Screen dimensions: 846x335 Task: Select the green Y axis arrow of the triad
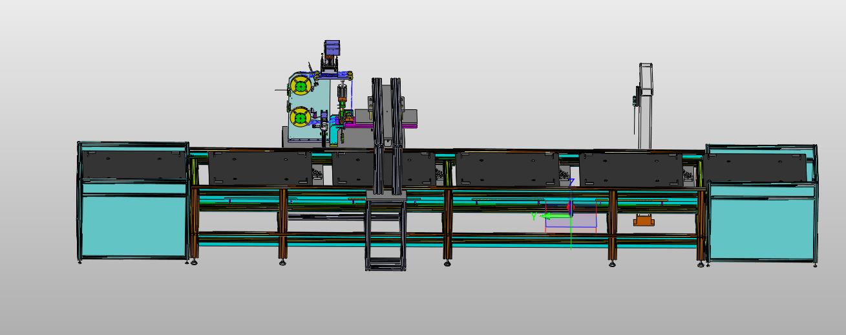tap(555, 216)
